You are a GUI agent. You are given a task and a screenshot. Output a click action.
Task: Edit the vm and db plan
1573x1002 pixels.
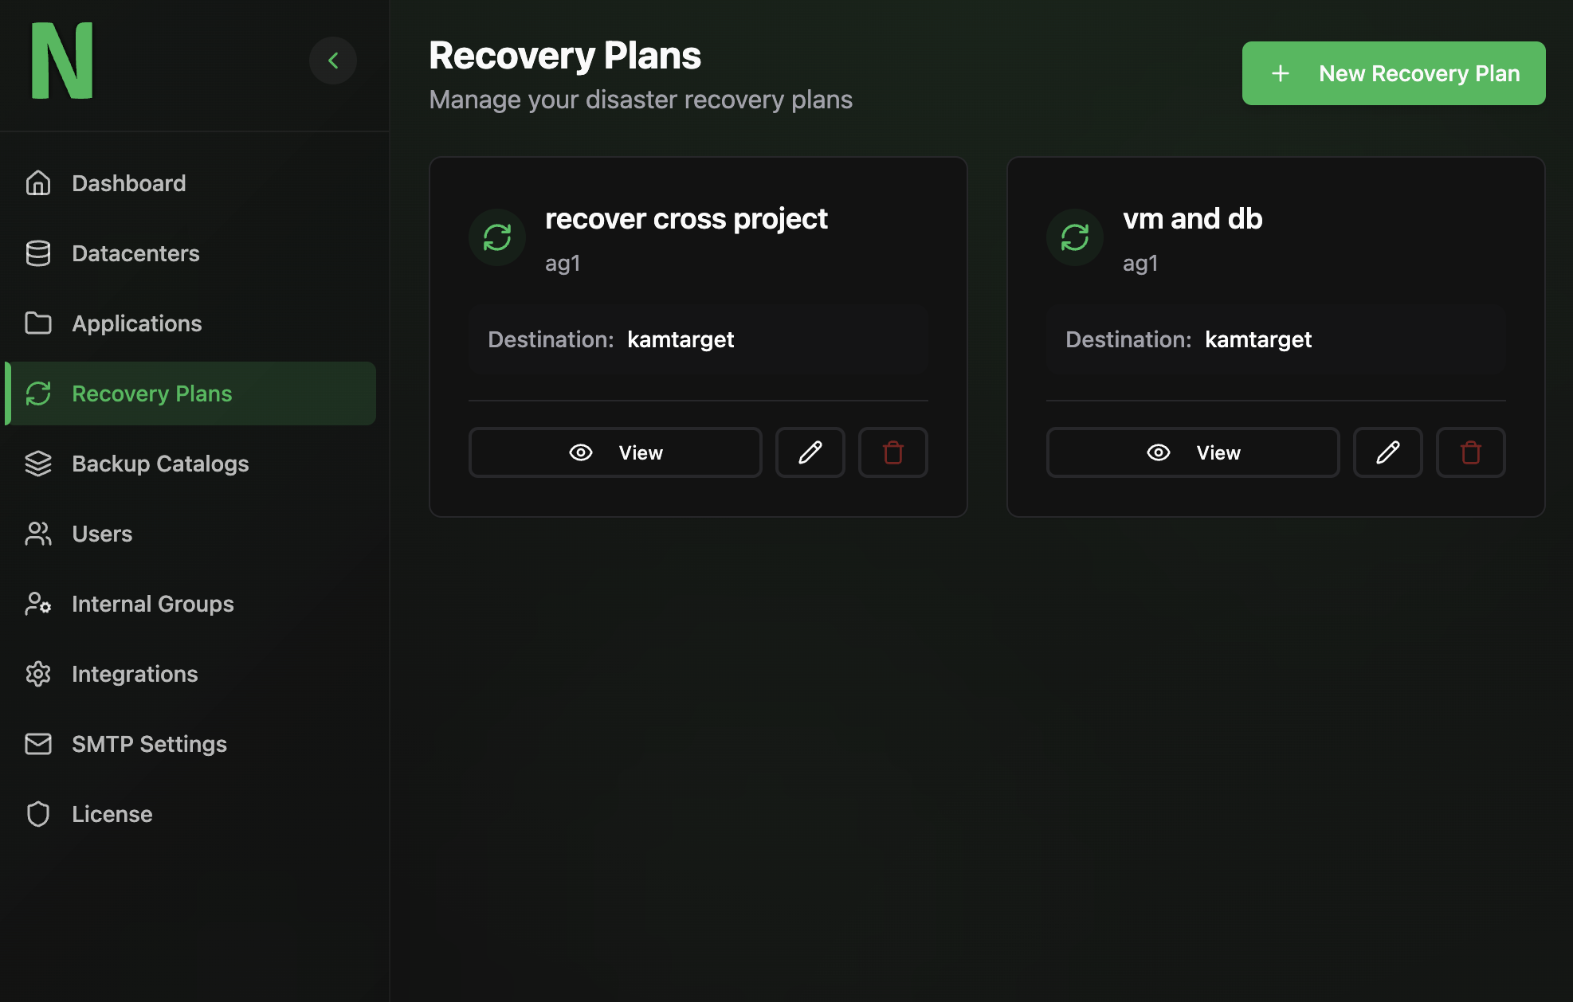(x=1387, y=452)
